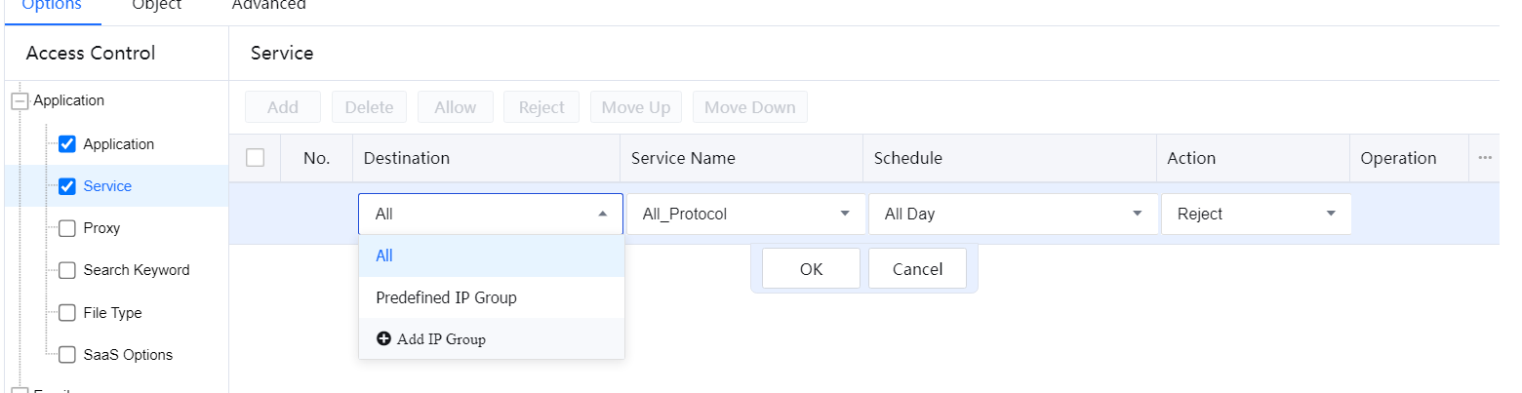Open the Advanced tab
Viewport: 1522px width, 393px height.
tap(268, 5)
